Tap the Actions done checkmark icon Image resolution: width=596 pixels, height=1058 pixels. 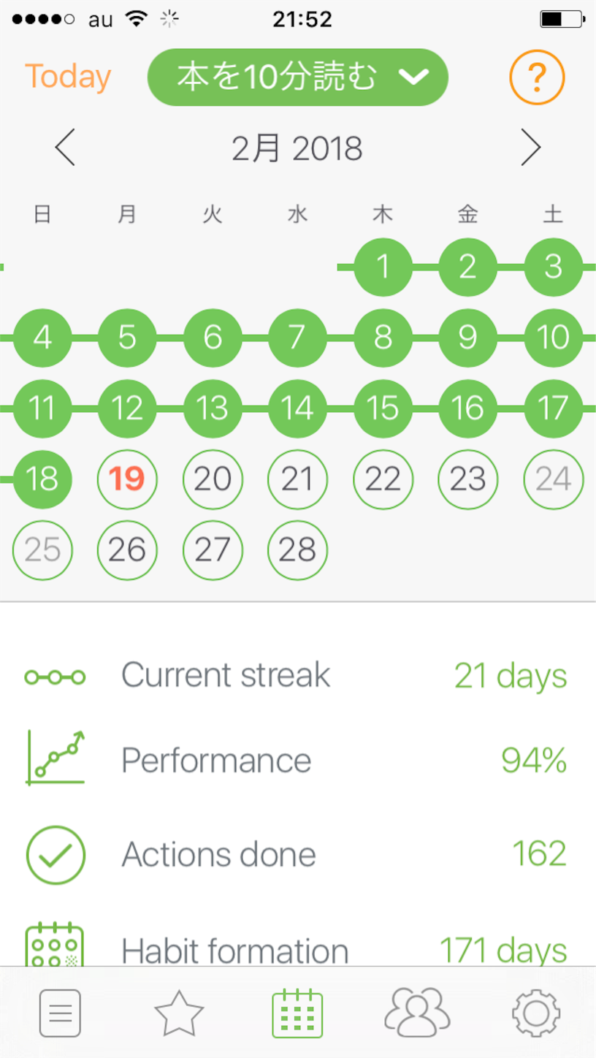click(x=56, y=855)
